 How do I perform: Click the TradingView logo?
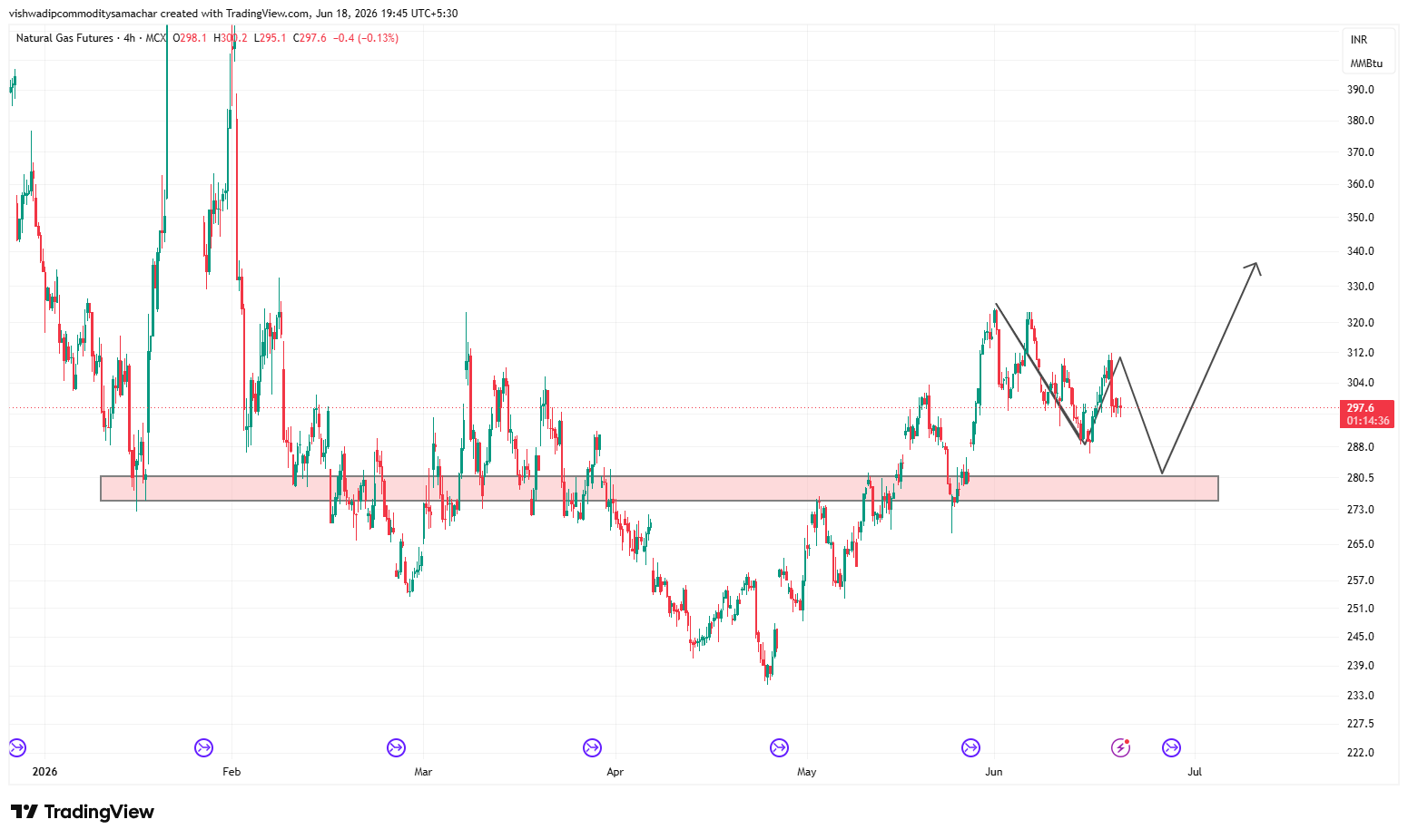pos(82,812)
